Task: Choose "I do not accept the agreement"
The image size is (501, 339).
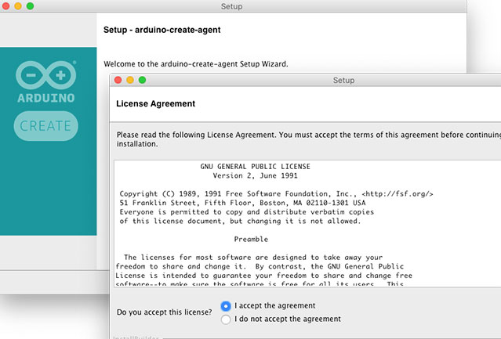Action: [x=227, y=319]
